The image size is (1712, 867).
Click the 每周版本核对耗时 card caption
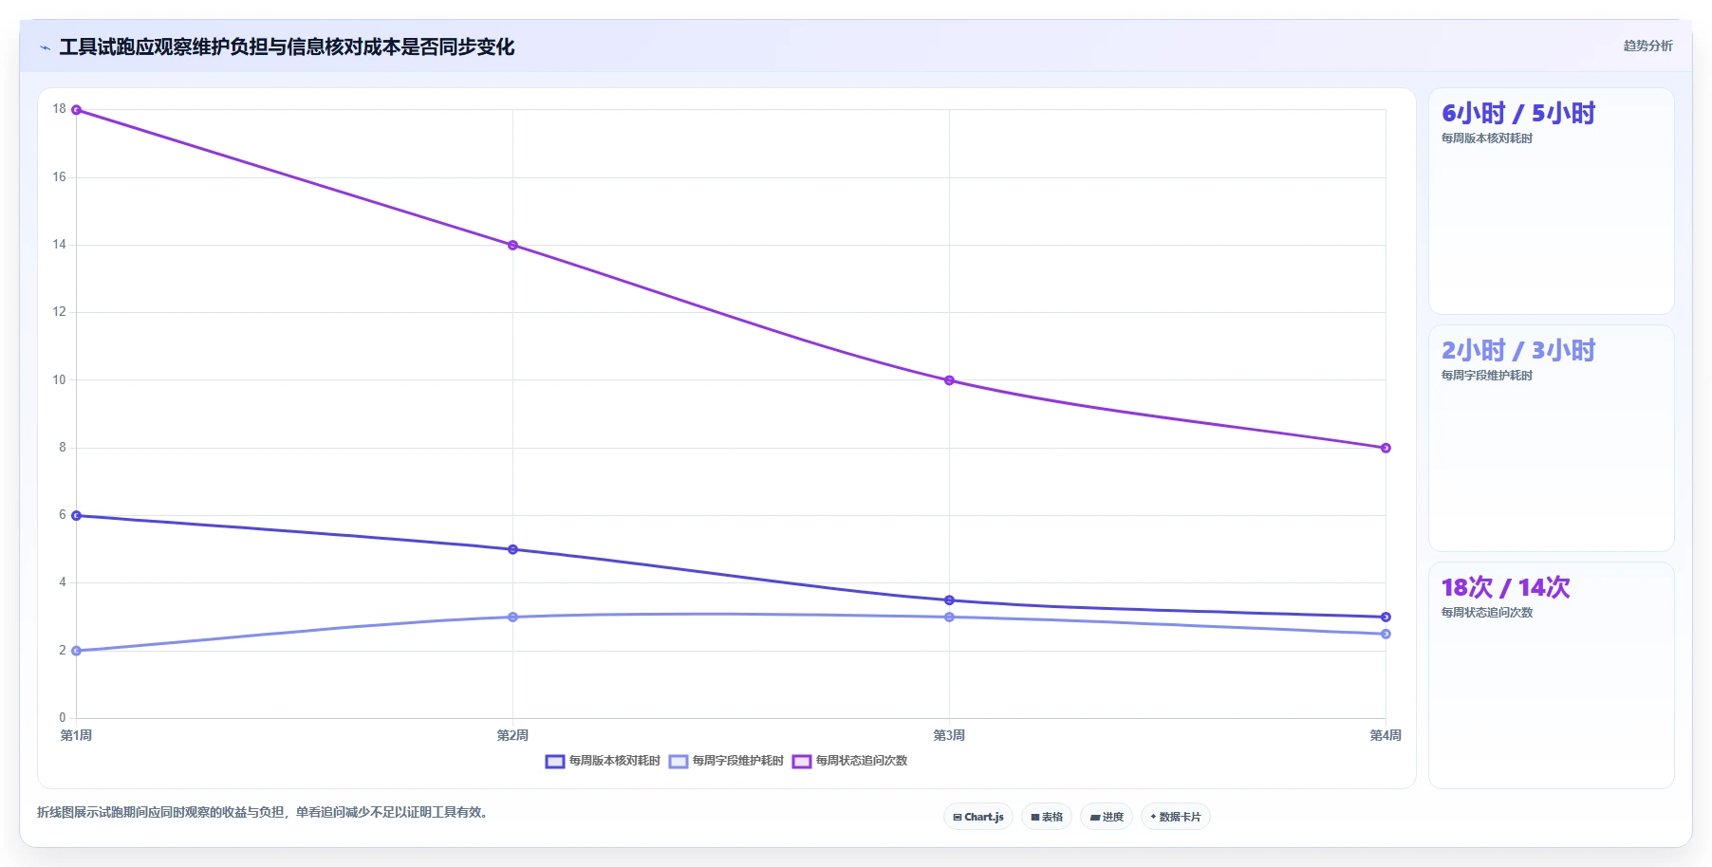click(x=1486, y=138)
